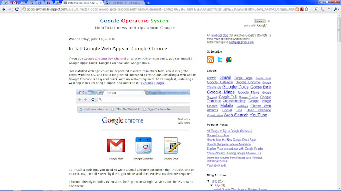The height and width of the screenshot is (191, 341).
Task: Click the gostips@gmail.com email link
Action: click(241, 42)
